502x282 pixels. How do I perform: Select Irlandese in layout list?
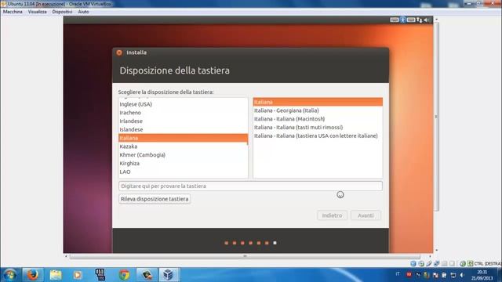183,121
